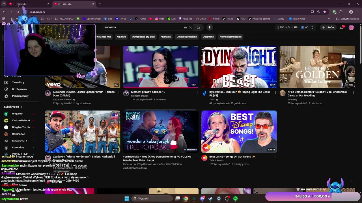Play Dying Light The Beast thumbnail
362x203 pixels.
(x=239, y=67)
